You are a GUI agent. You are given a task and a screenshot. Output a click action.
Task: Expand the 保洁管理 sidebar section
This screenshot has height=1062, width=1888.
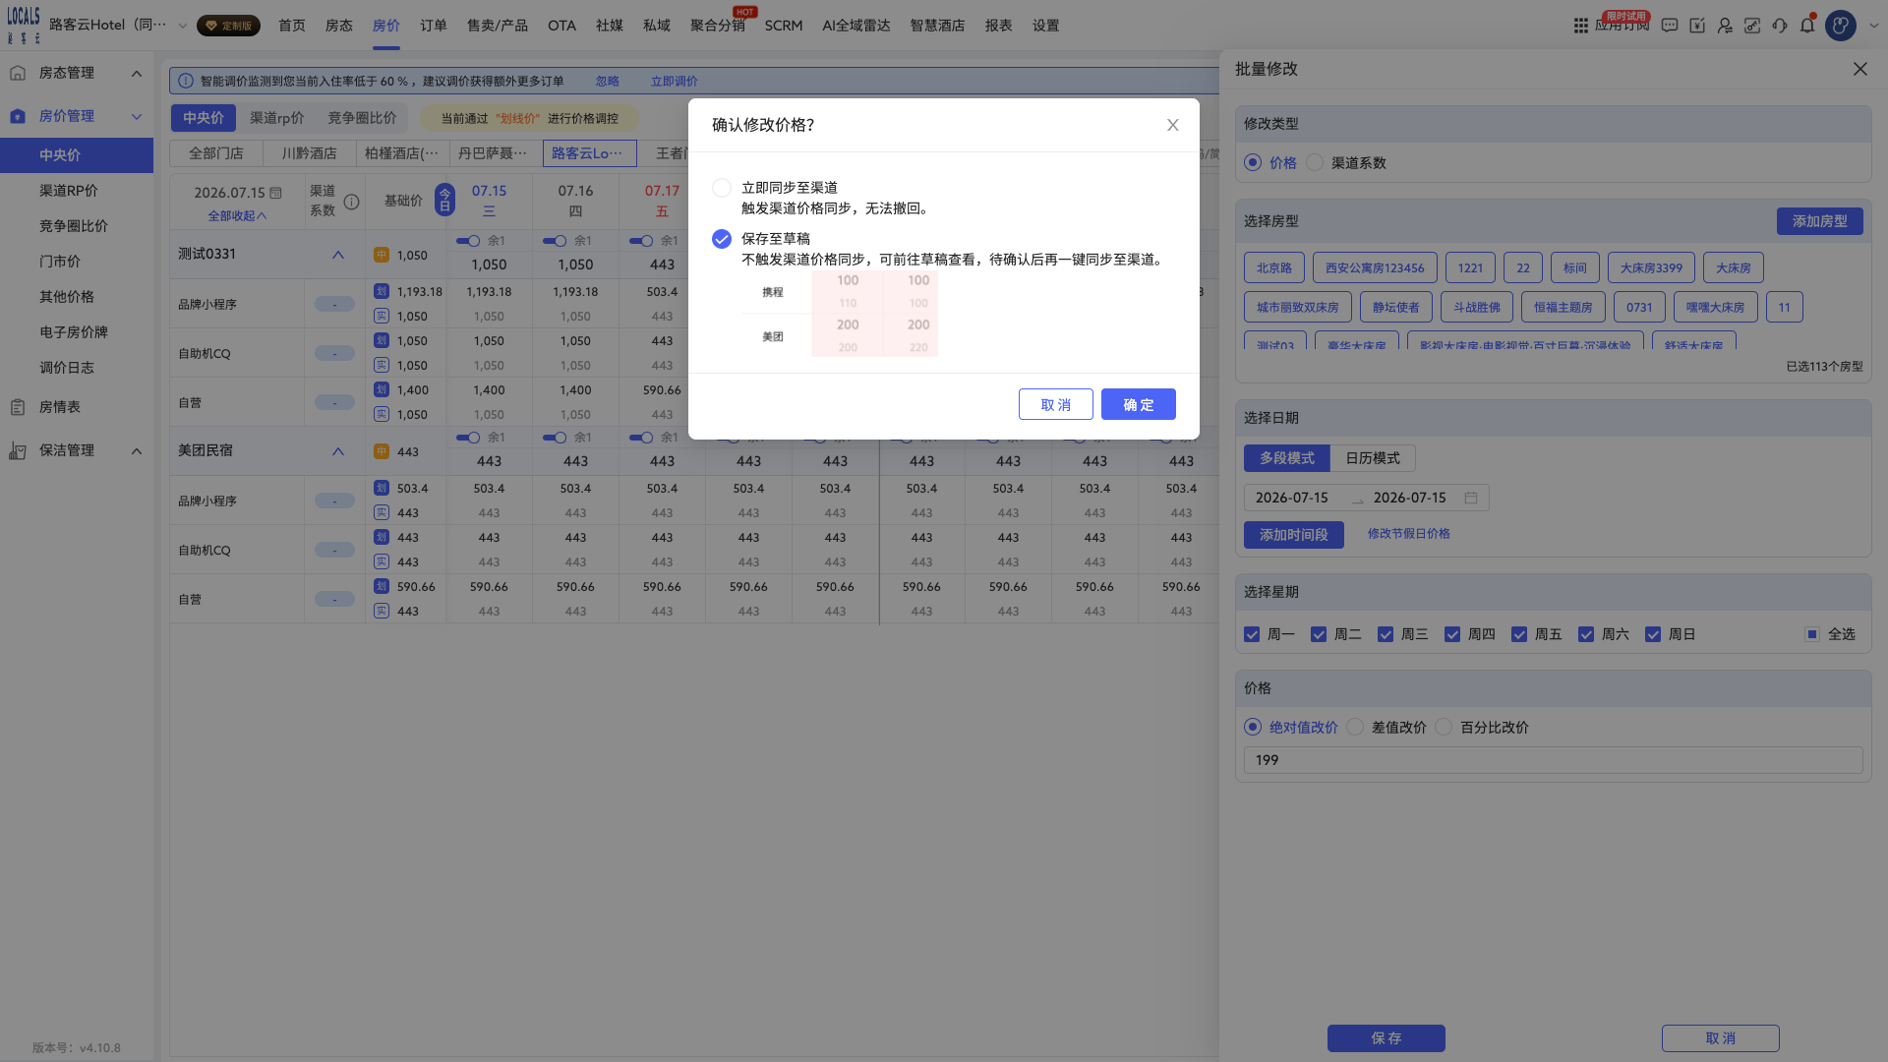pyautogui.click(x=137, y=450)
